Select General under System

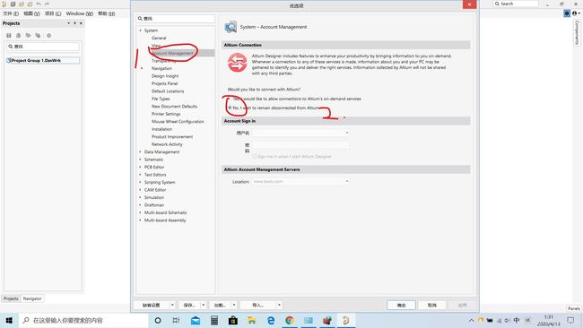tap(159, 38)
